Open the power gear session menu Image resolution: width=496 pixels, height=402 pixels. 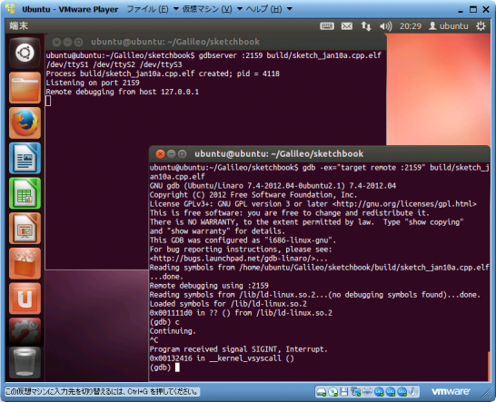coord(481,26)
